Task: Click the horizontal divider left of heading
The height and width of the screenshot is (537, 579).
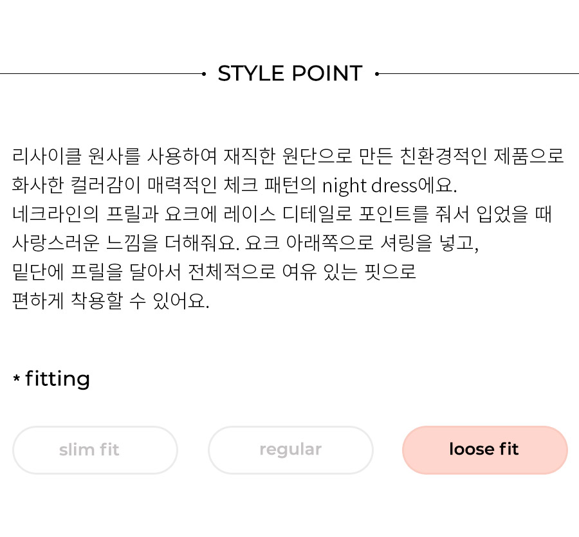Action: point(101,74)
